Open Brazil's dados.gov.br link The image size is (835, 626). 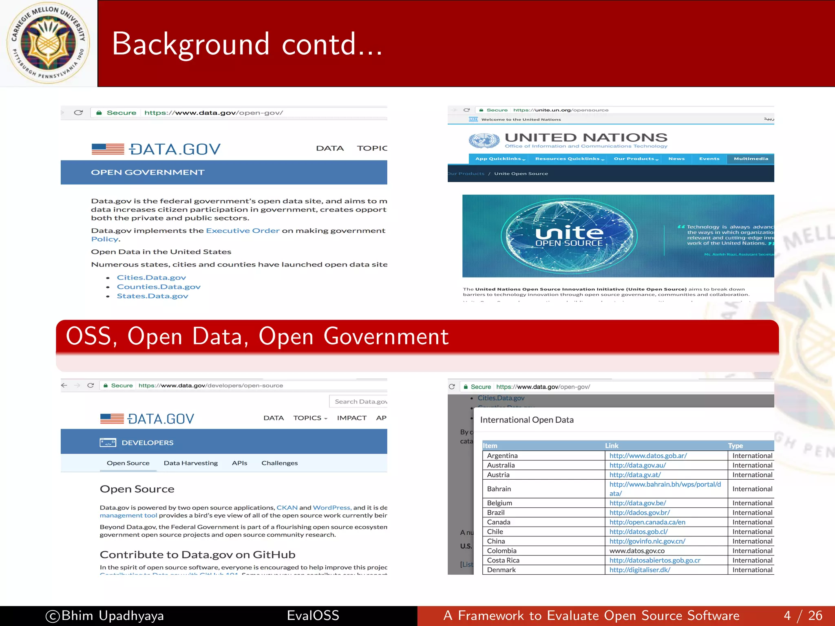[639, 513]
